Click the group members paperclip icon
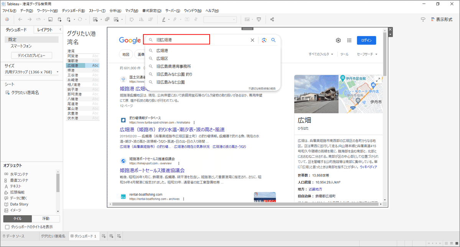460x247 pixels. pyautogui.click(x=174, y=19)
